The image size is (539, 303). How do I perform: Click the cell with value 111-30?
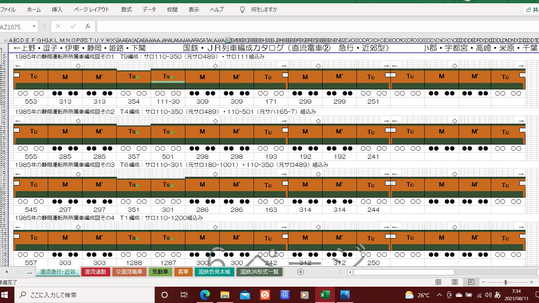tap(168, 102)
